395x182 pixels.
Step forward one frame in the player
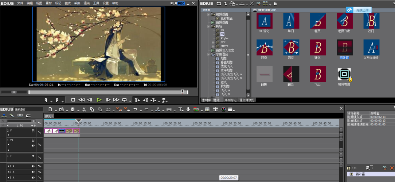[x=108, y=100]
